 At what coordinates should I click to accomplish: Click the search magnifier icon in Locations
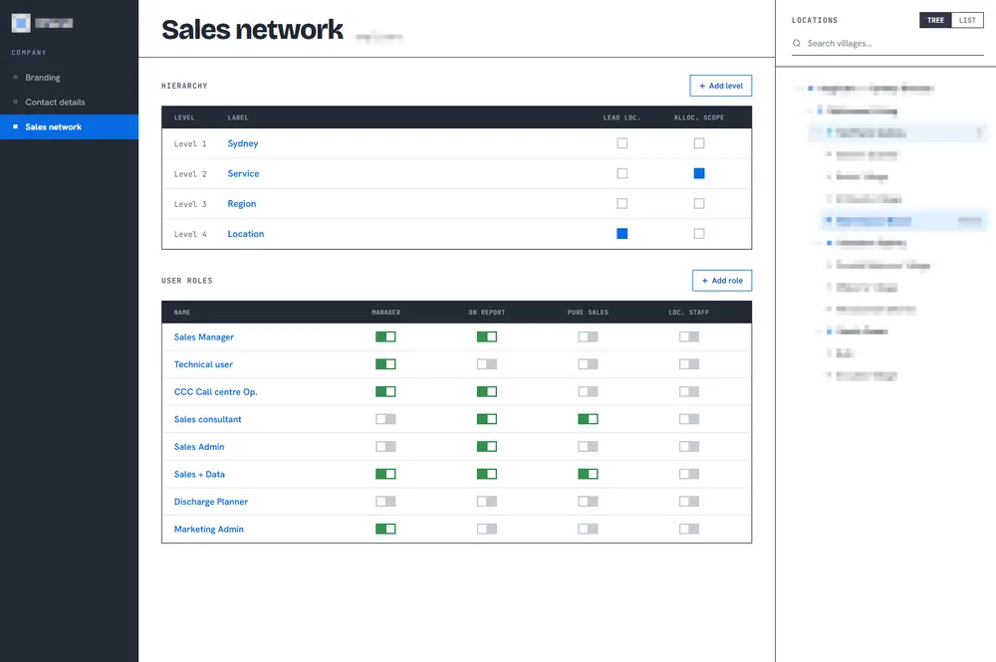797,43
